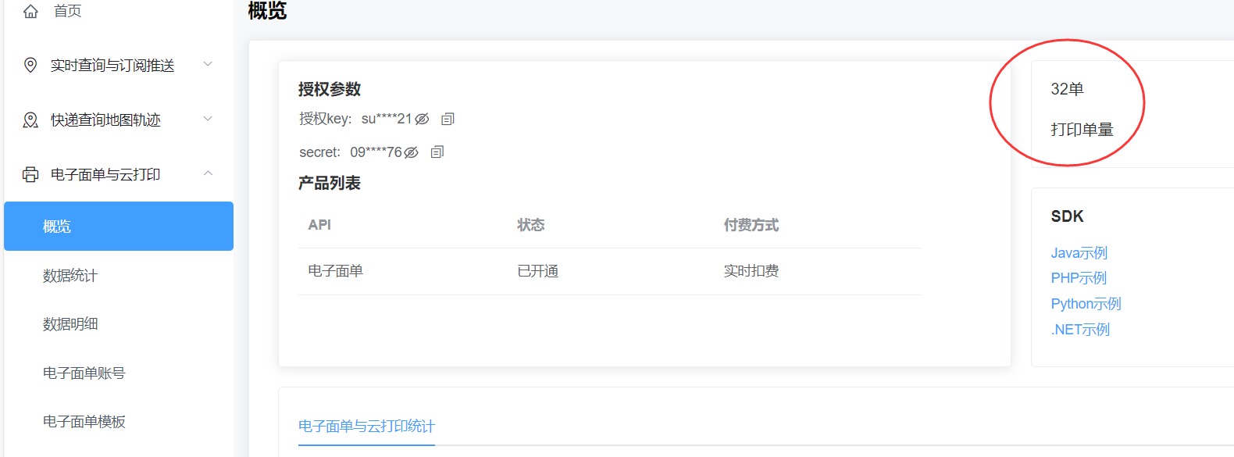Viewport: 1234px width, 457px height.
Task: Reveal the hidden 授权key
Action: [422, 119]
